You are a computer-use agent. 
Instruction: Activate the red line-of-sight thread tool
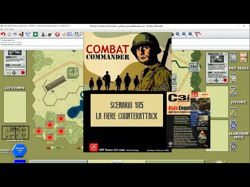[197, 34]
